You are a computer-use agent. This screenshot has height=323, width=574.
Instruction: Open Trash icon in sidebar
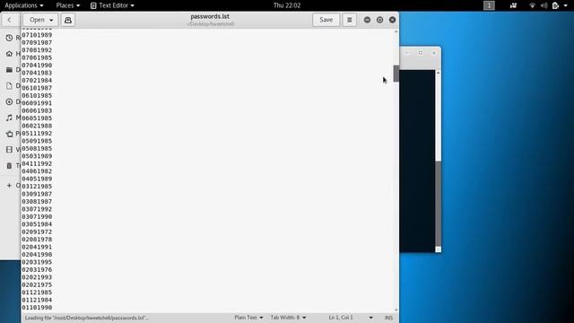9,165
